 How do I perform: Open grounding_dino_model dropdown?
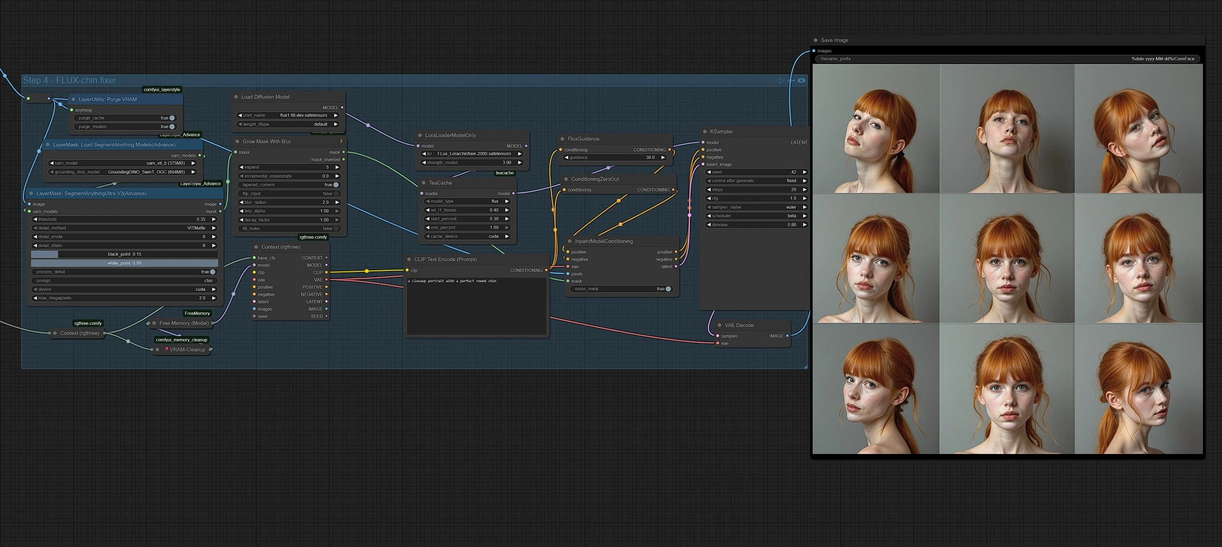pos(122,172)
